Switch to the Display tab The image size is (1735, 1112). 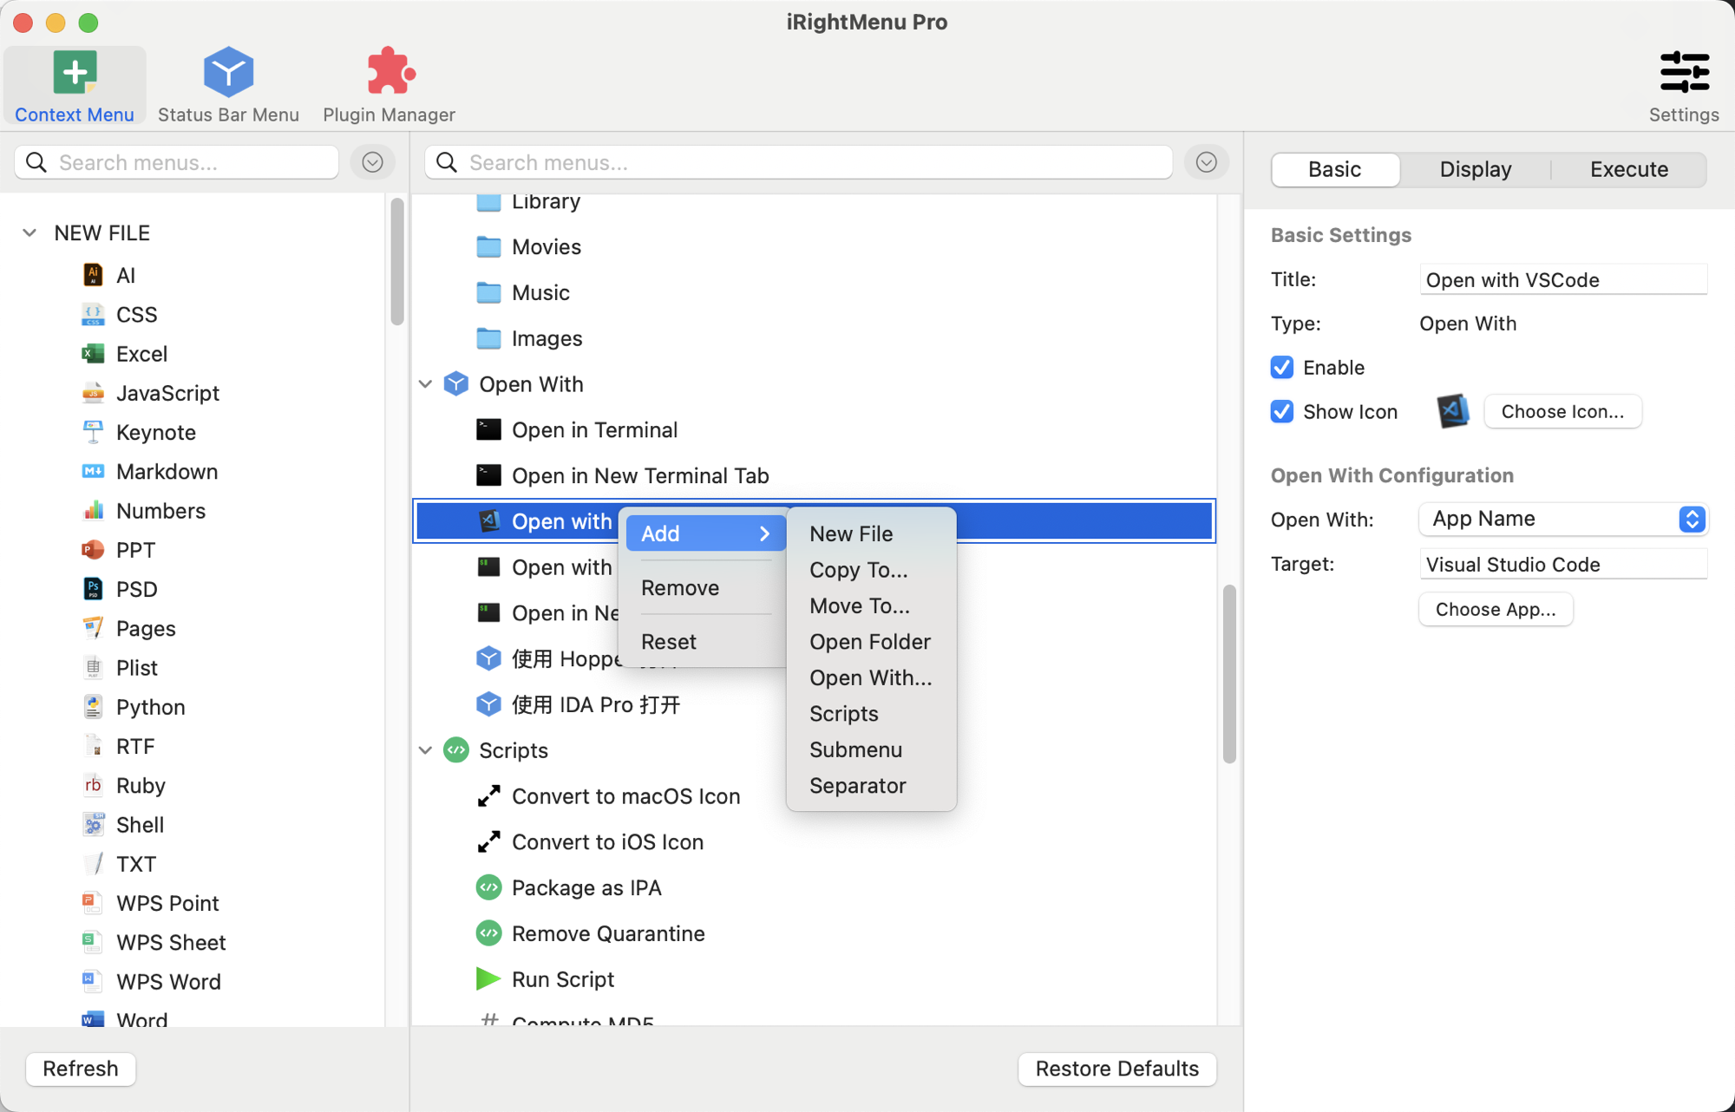(1476, 169)
